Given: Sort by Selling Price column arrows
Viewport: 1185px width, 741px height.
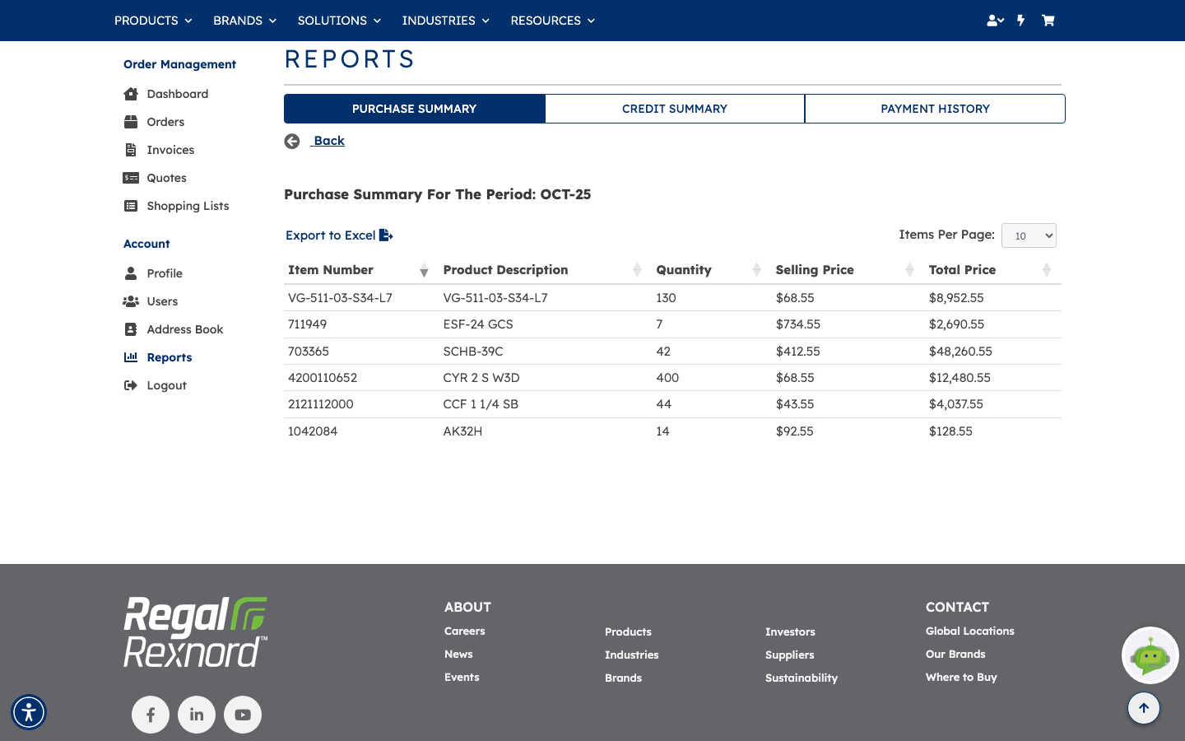Looking at the screenshot, I should (x=909, y=270).
